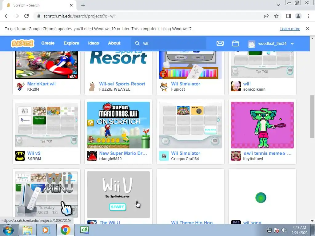
Task: Open the wii! project title link
Action: coord(247,84)
